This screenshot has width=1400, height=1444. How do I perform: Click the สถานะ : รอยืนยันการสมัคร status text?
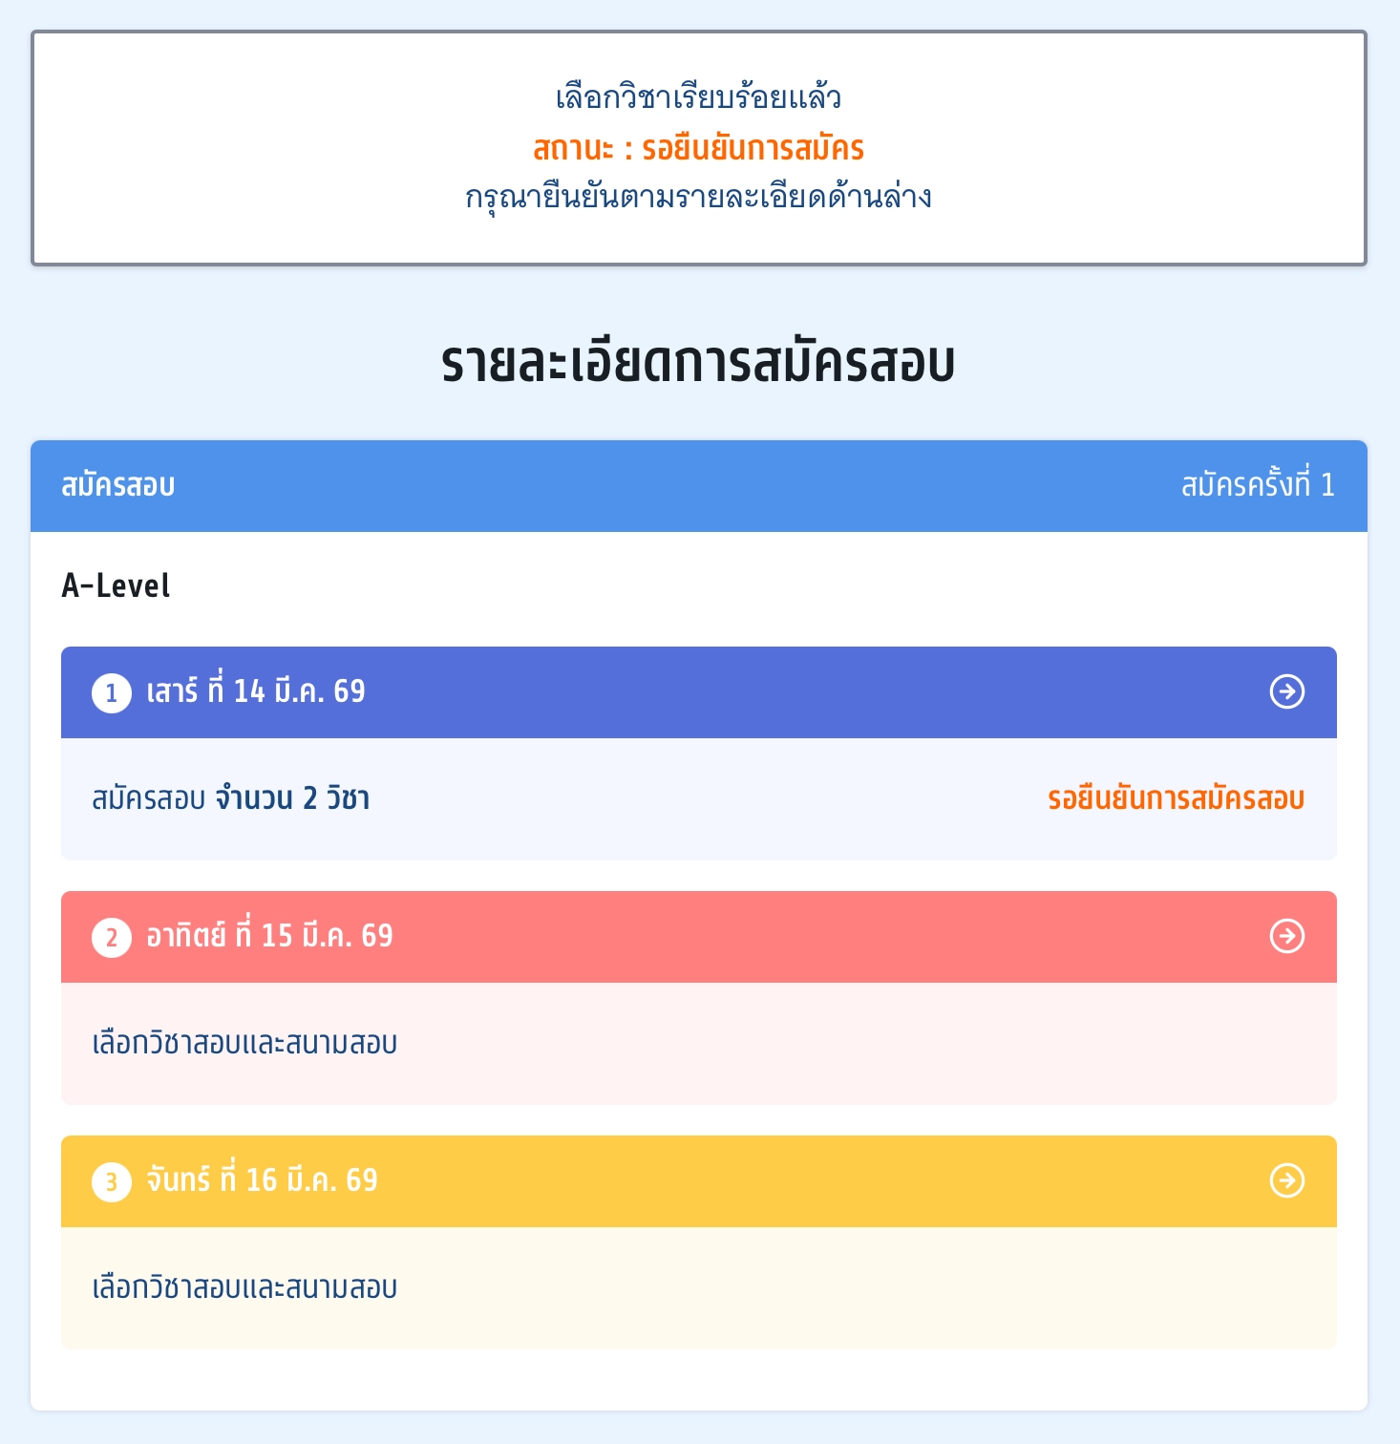pos(699,148)
